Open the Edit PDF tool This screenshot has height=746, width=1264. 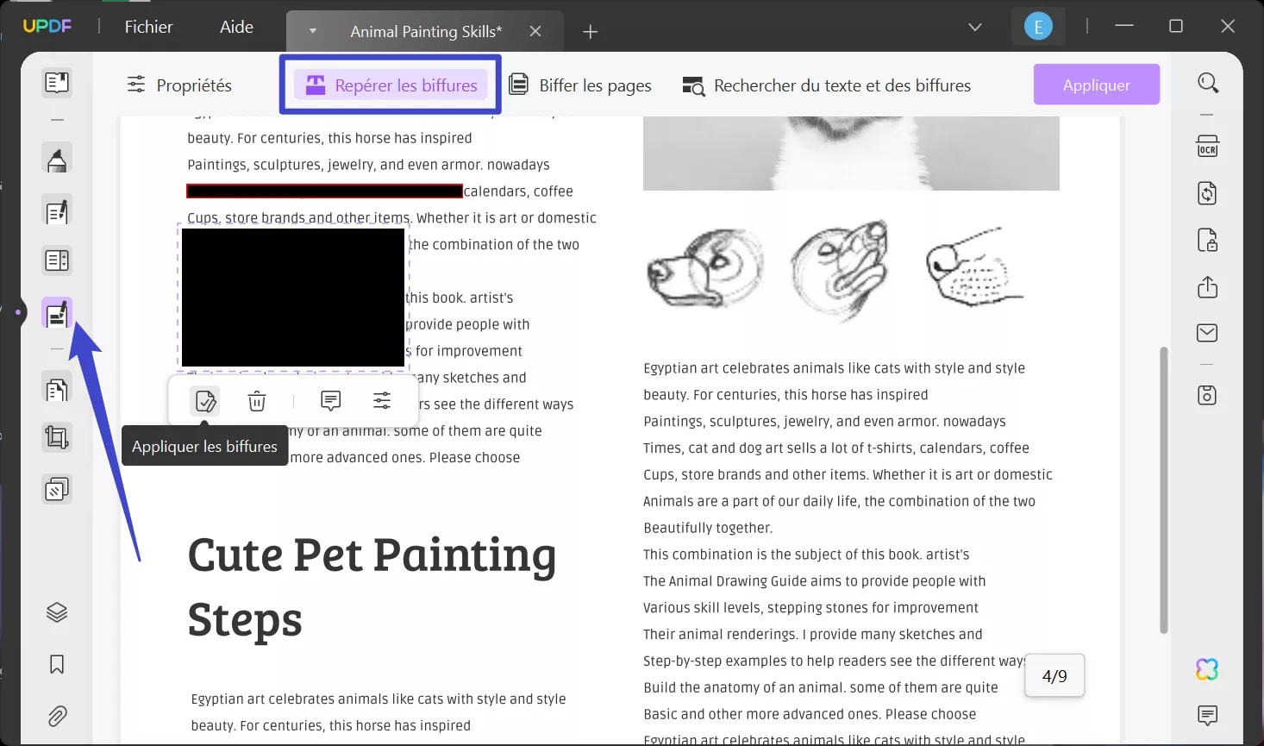(57, 211)
